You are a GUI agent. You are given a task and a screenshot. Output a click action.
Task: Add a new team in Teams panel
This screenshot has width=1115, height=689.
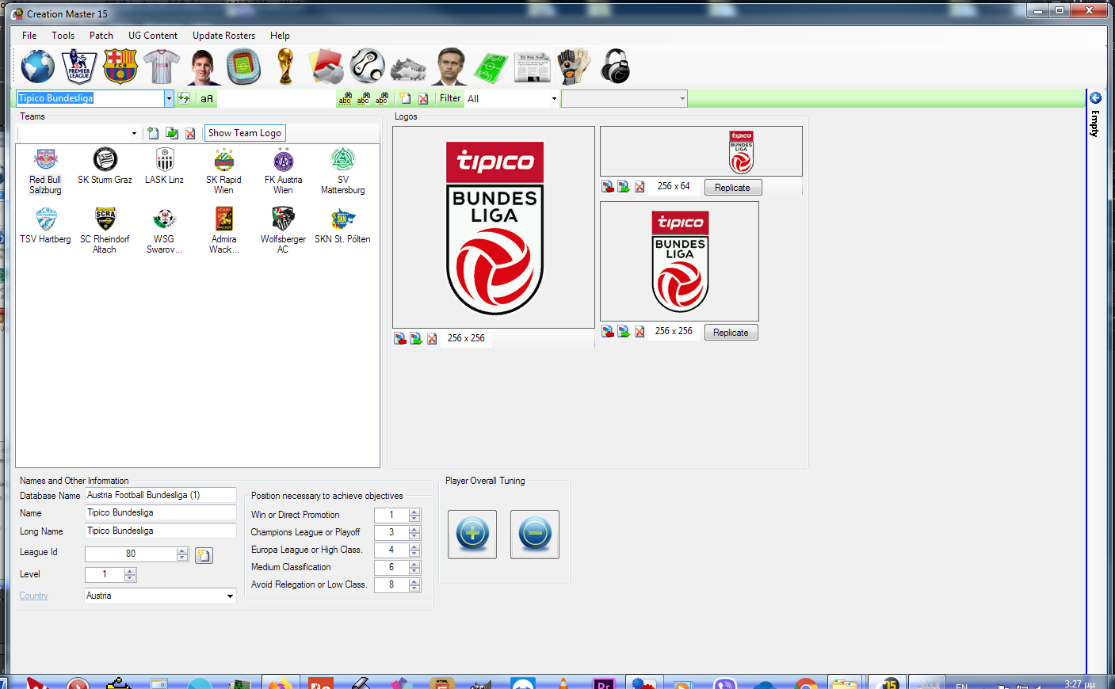[153, 133]
